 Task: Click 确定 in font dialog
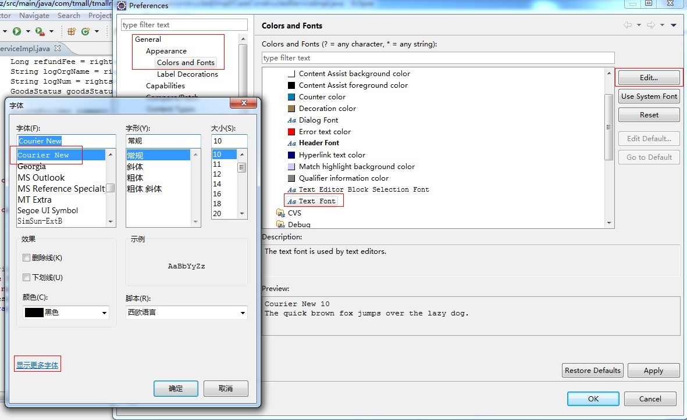(176, 389)
